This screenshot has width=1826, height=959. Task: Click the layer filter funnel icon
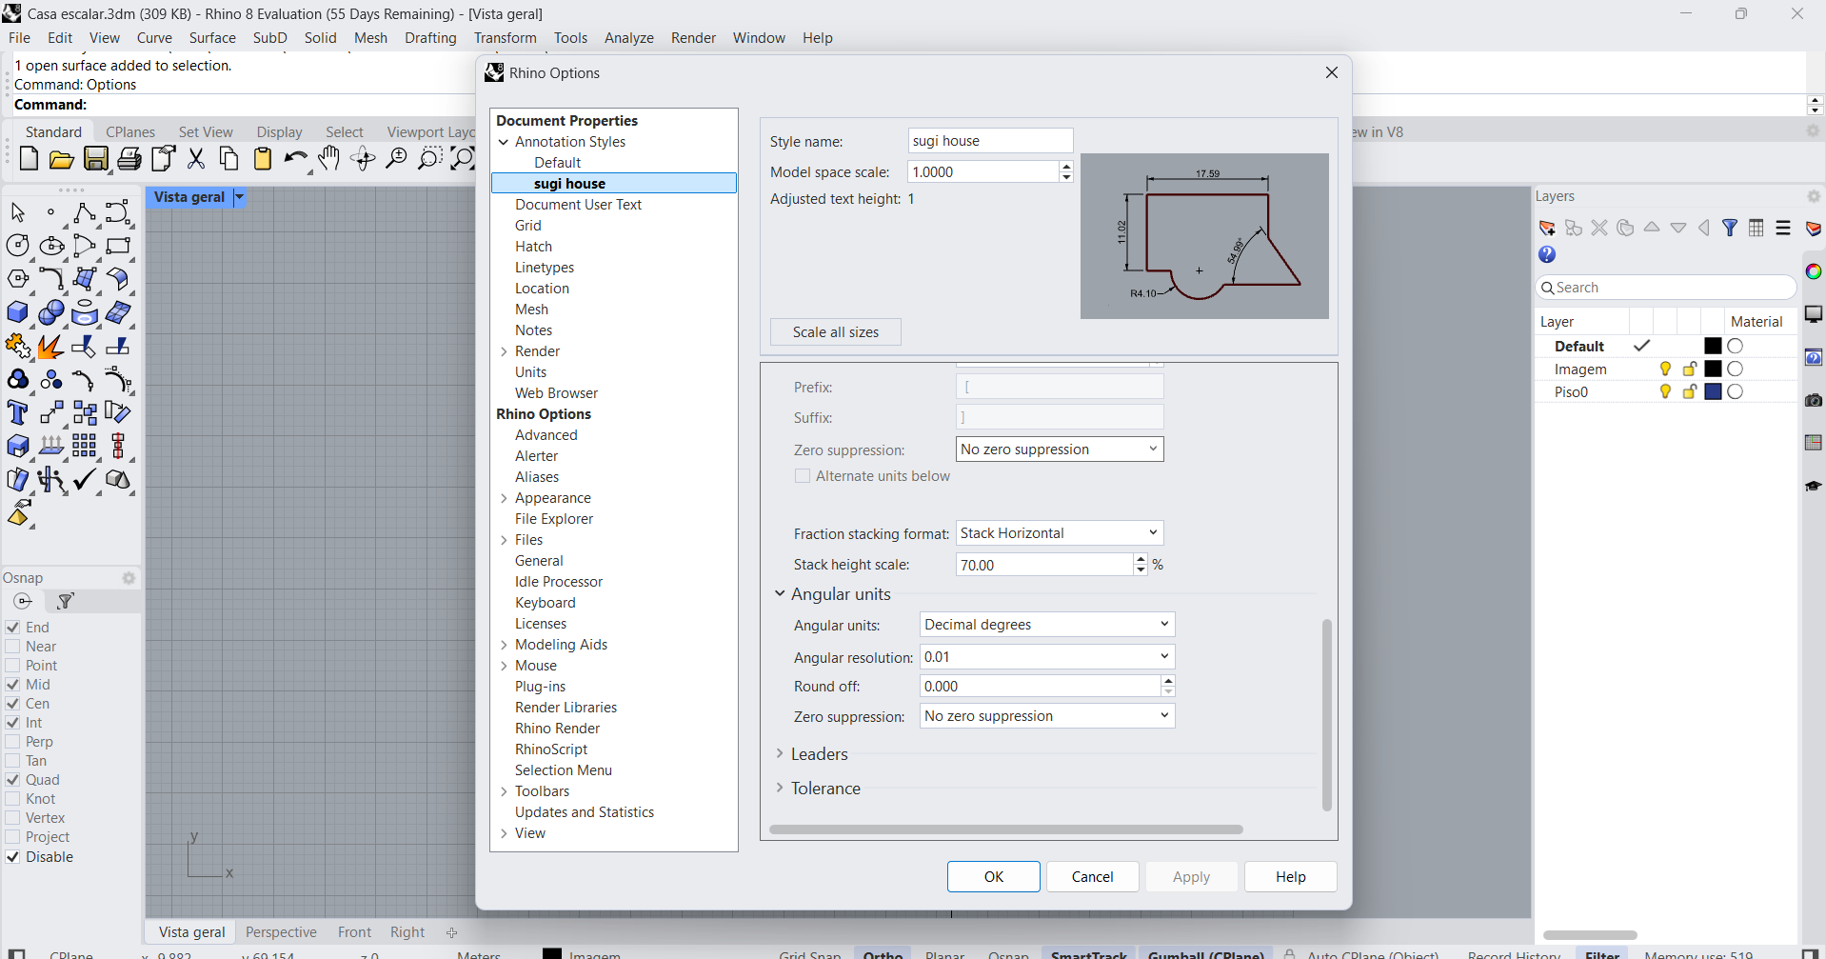pos(1730,229)
